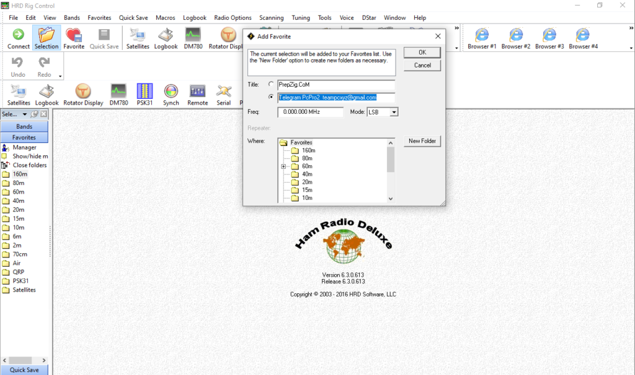Click the Favorites panel header button
Image resolution: width=635 pixels, height=375 pixels.
[x=24, y=137]
